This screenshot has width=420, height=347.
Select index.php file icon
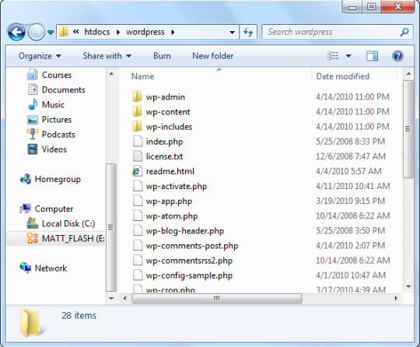pyautogui.click(x=138, y=141)
